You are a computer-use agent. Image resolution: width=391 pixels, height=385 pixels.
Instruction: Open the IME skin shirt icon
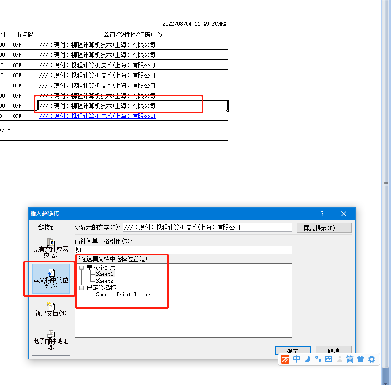[x=360, y=359]
